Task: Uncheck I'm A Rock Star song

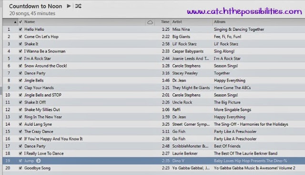Action: (20, 58)
